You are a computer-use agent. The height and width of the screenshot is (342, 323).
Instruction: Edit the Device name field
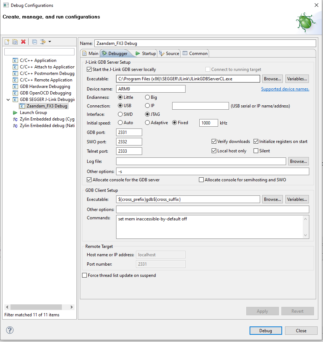(151, 88)
